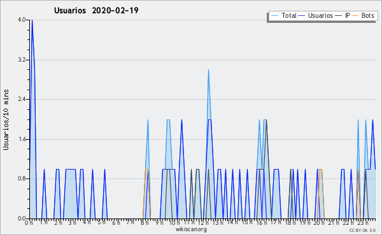Viewport: 382px width, 235px height.
Task: Click the IP legend label
Action: coord(348,15)
